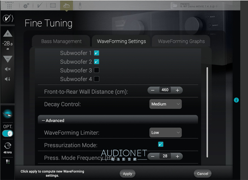248x180 pixels.
Task: Open the presets folder icon
Action: 175,6
